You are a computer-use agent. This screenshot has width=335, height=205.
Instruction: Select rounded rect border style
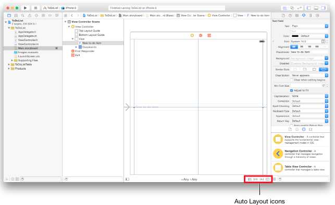[x=324, y=70]
